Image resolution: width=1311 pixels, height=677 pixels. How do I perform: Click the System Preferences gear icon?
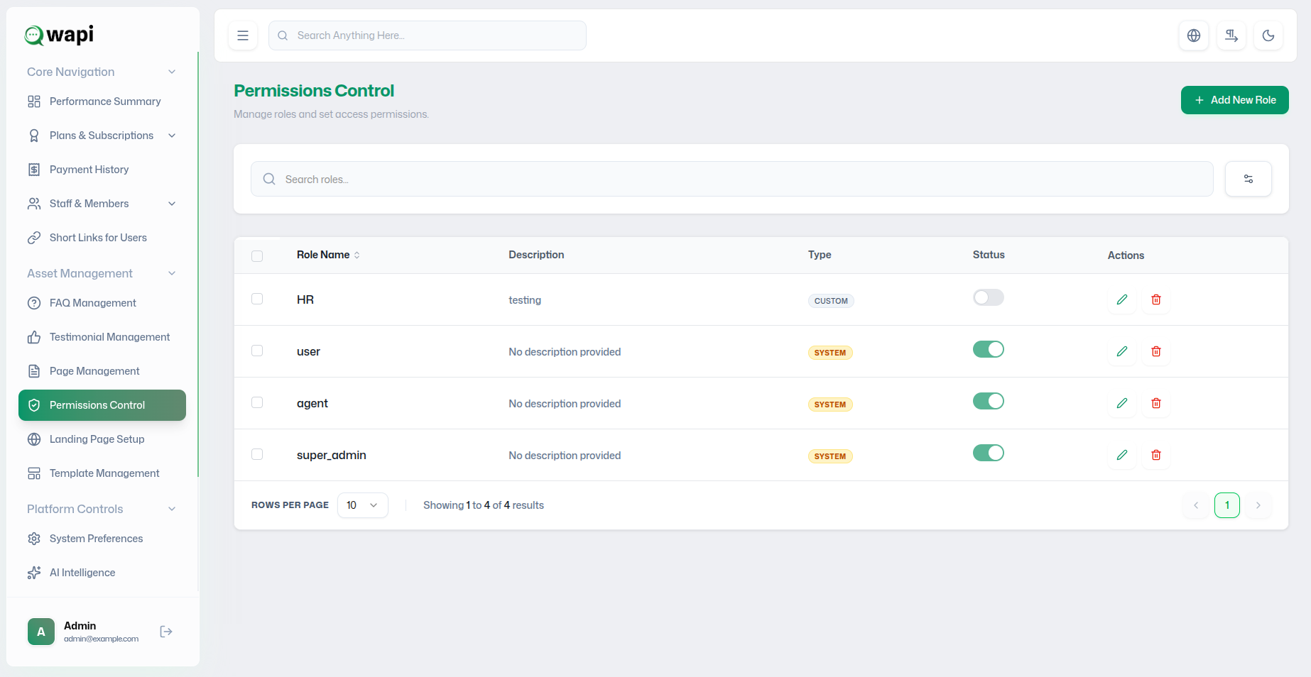(34, 539)
